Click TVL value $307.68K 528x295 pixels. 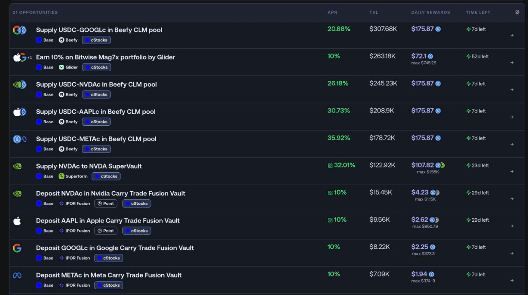click(x=383, y=29)
